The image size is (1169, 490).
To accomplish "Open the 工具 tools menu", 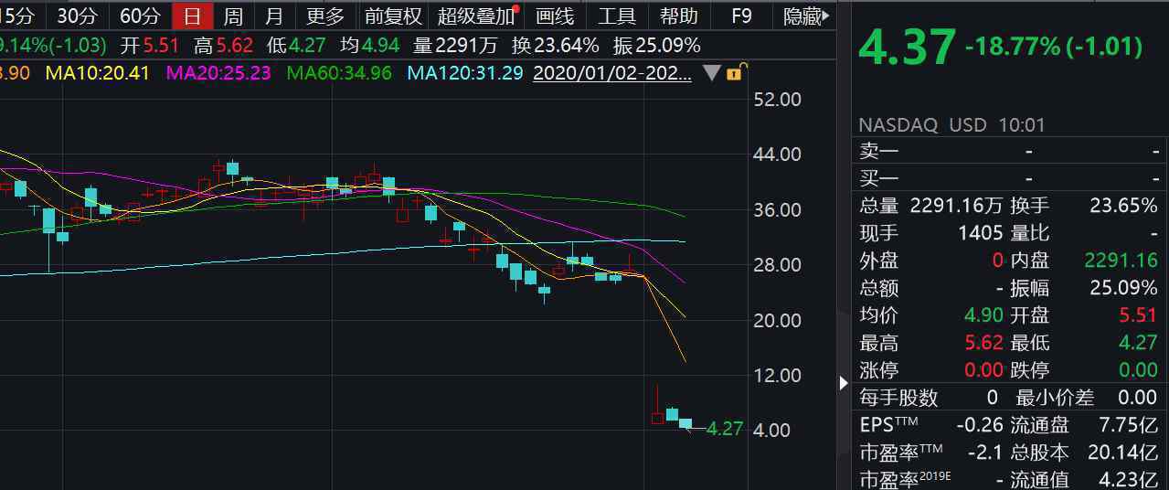I will click(x=617, y=16).
